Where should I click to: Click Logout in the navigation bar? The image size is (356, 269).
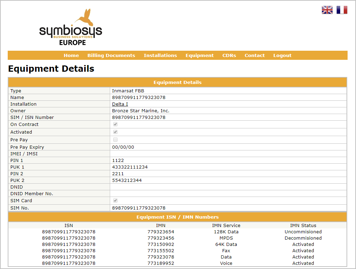282,55
